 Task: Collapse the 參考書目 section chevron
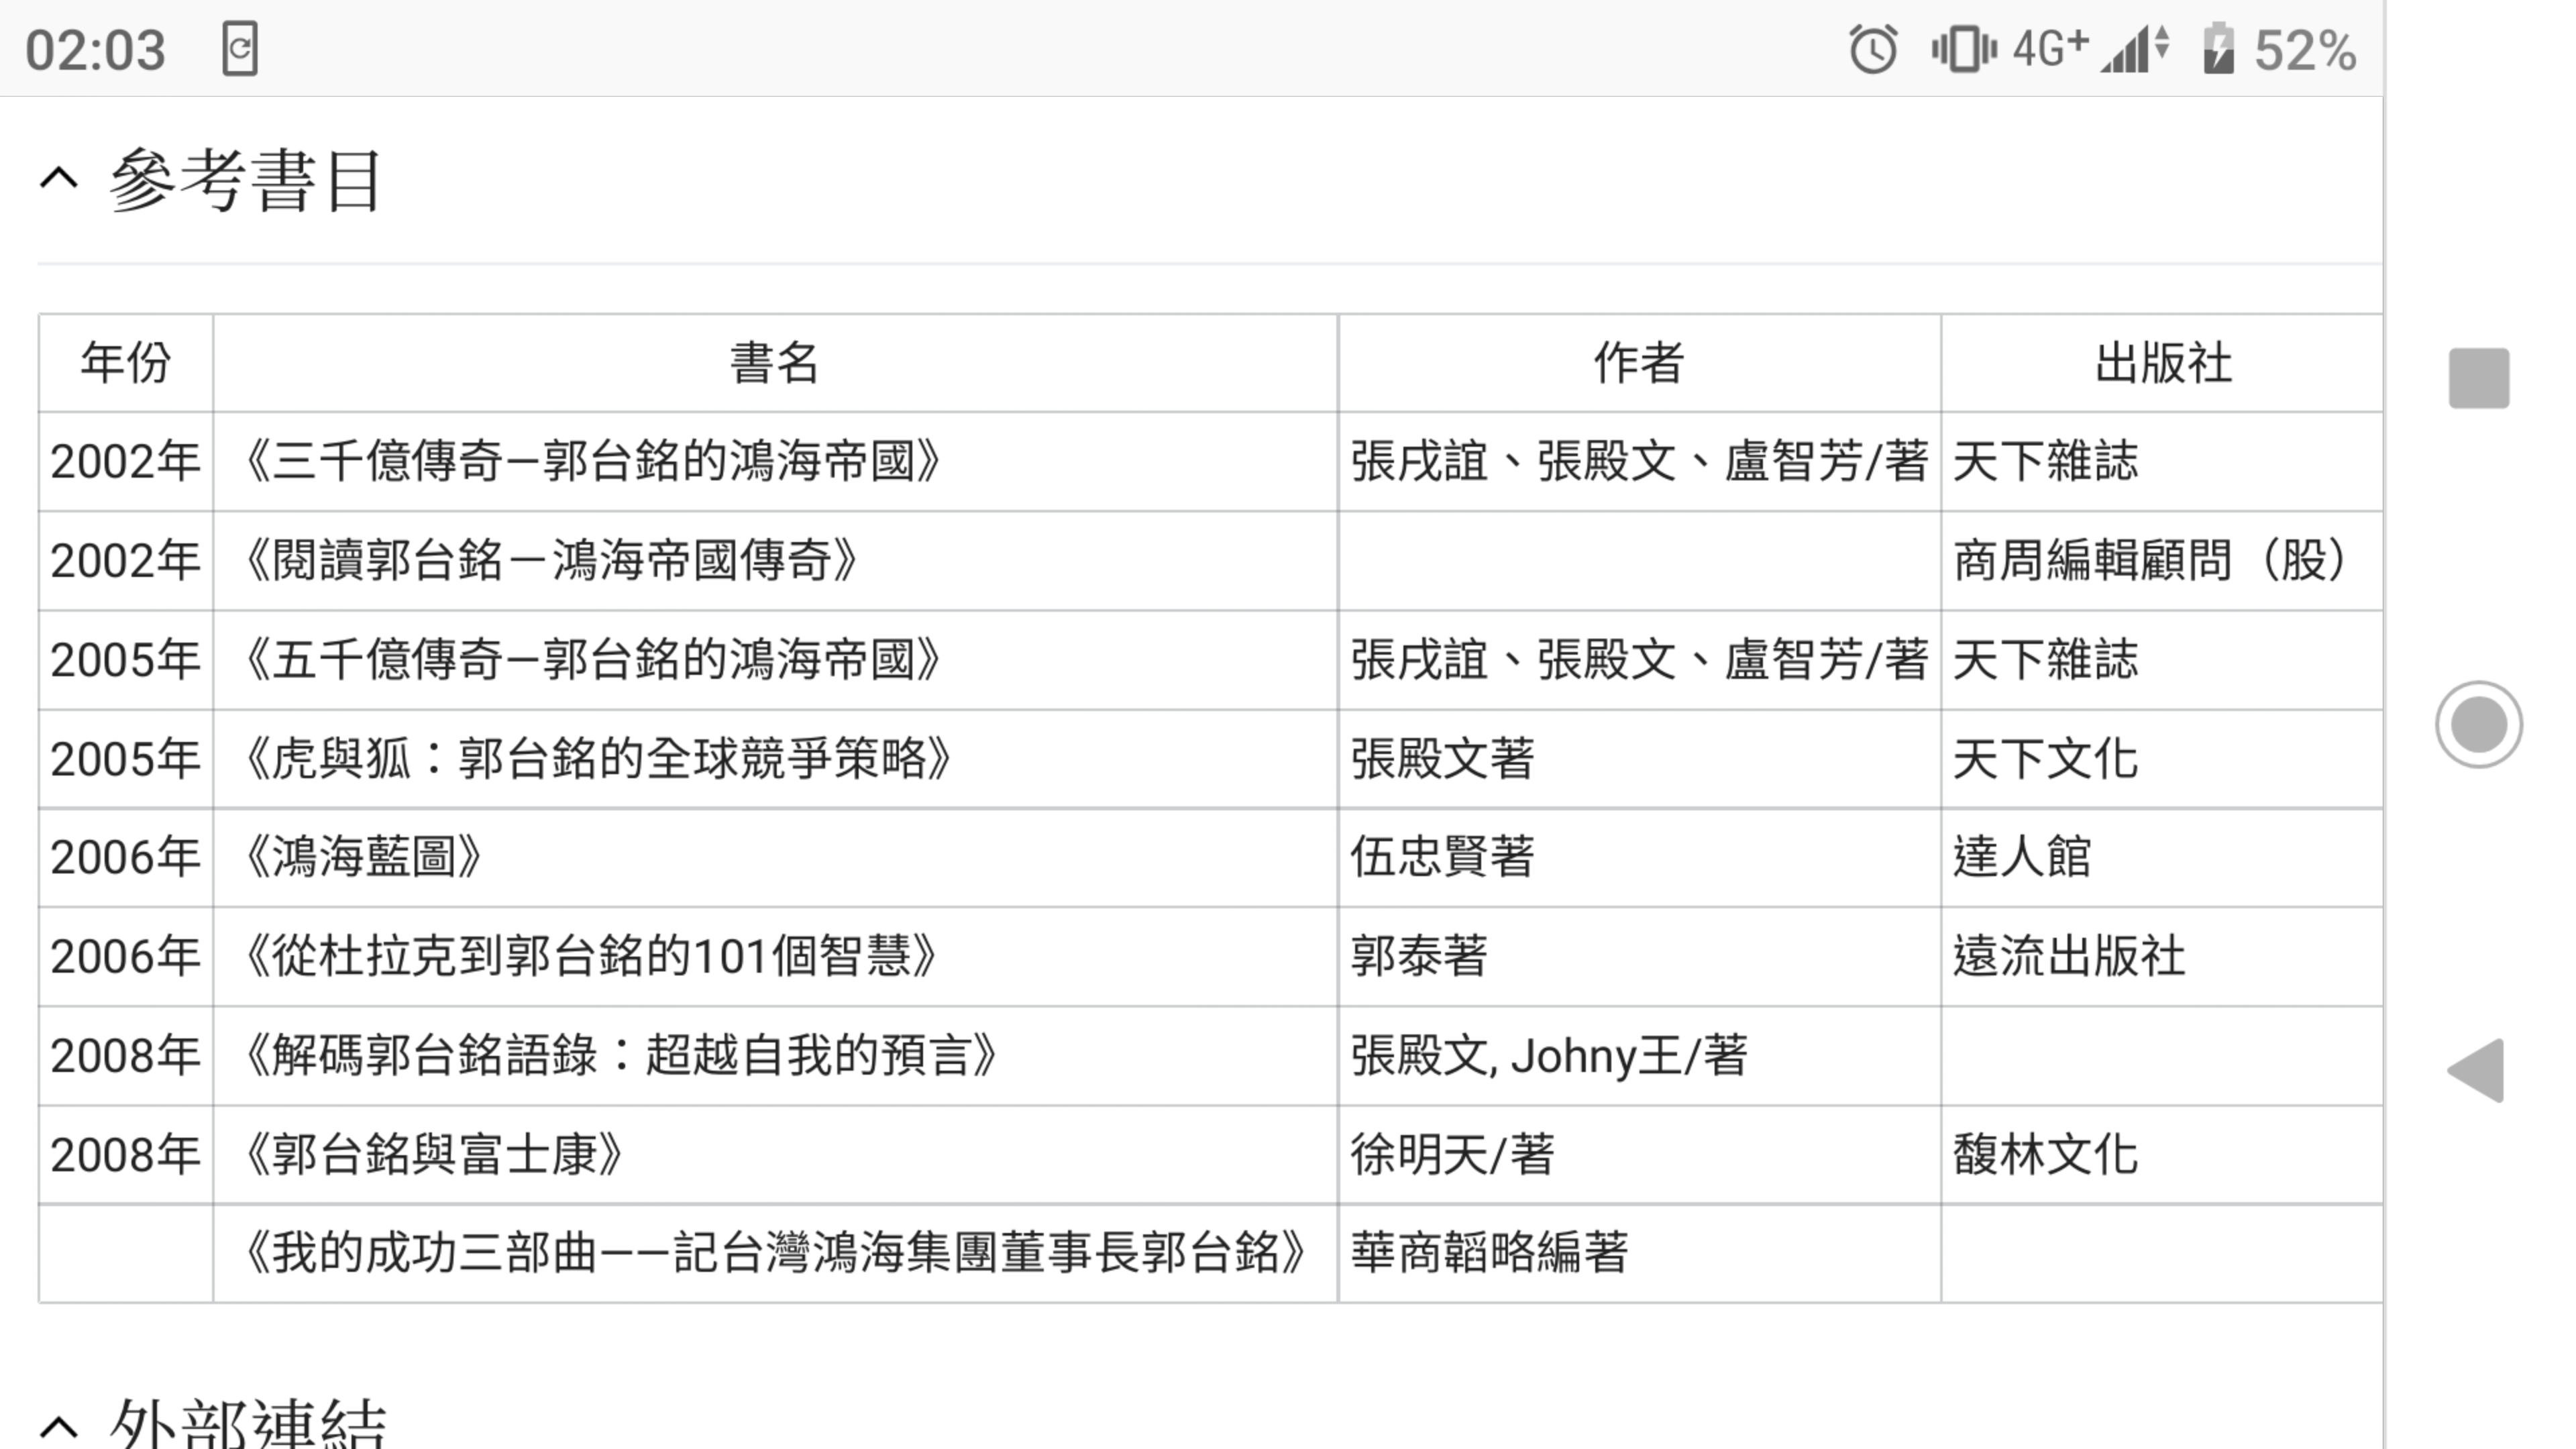click(59, 179)
